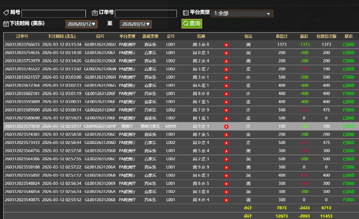Click subtotal valid bet 6713

pyautogui.click(x=326, y=208)
